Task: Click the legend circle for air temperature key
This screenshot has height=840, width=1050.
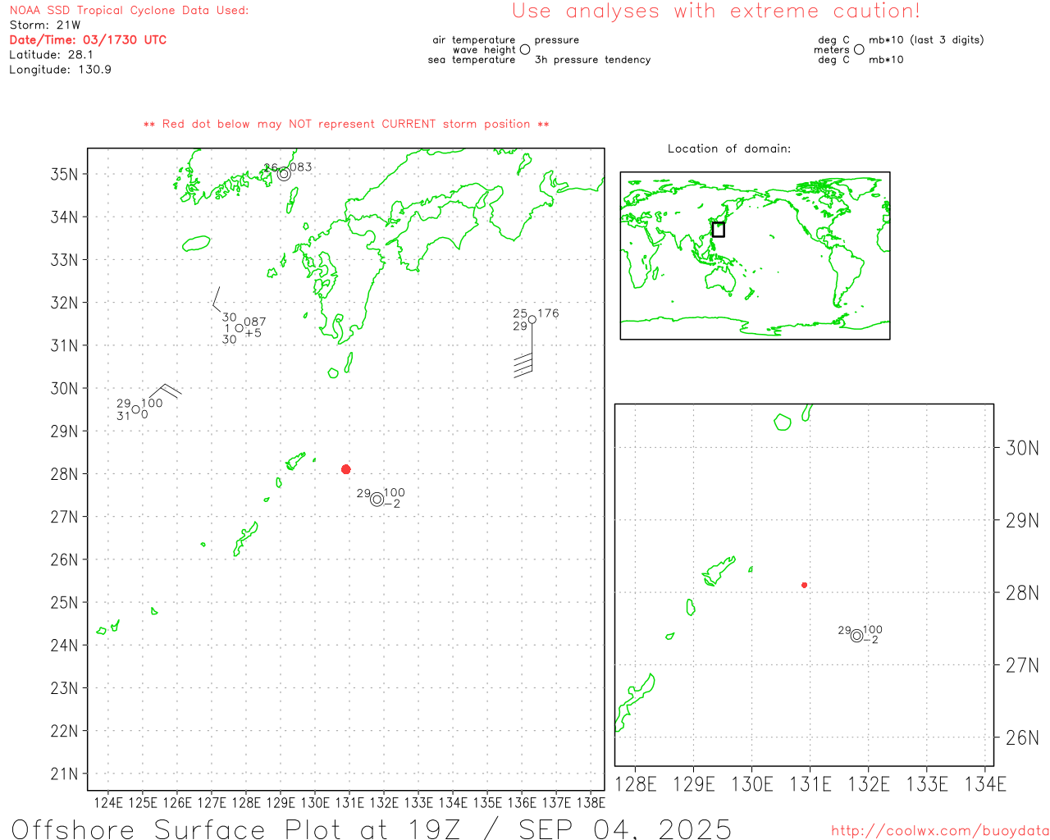Action: click(525, 50)
